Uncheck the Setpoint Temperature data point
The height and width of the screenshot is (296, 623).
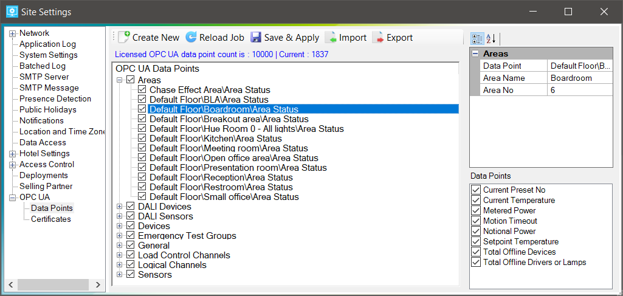(475, 241)
